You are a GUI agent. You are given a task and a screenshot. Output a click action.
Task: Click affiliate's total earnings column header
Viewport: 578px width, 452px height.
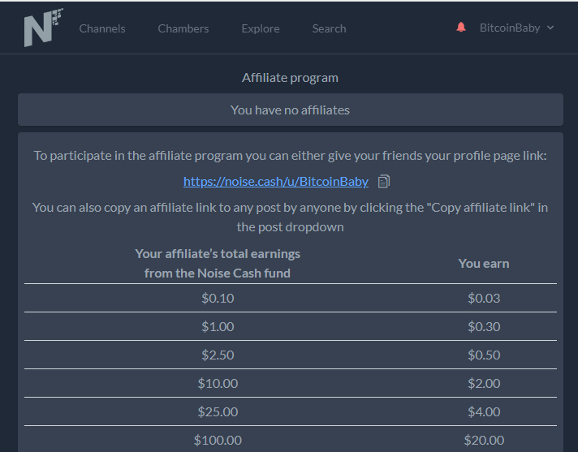coord(218,264)
